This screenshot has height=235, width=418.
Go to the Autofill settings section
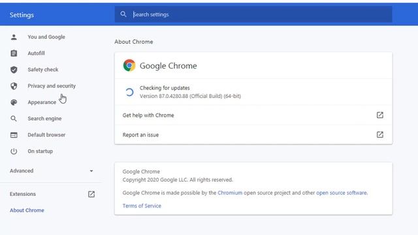point(37,54)
